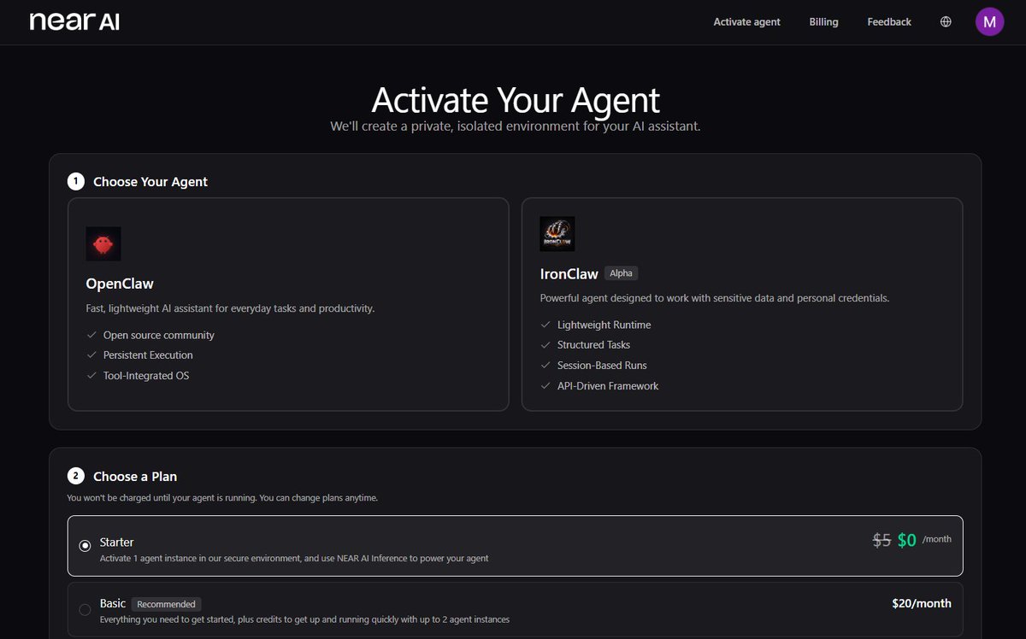Click the Basic plan description text
Viewport: 1026px width, 639px height.
tap(304, 619)
